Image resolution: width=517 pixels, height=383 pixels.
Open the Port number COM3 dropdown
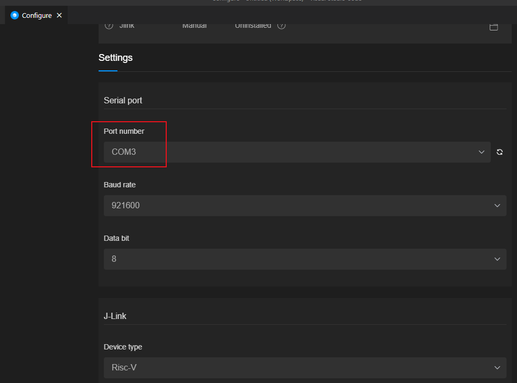point(297,152)
